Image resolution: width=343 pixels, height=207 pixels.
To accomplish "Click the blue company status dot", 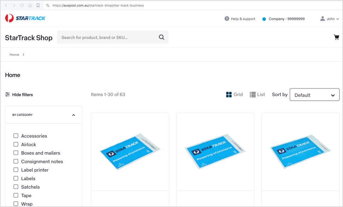I will click(x=264, y=19).
